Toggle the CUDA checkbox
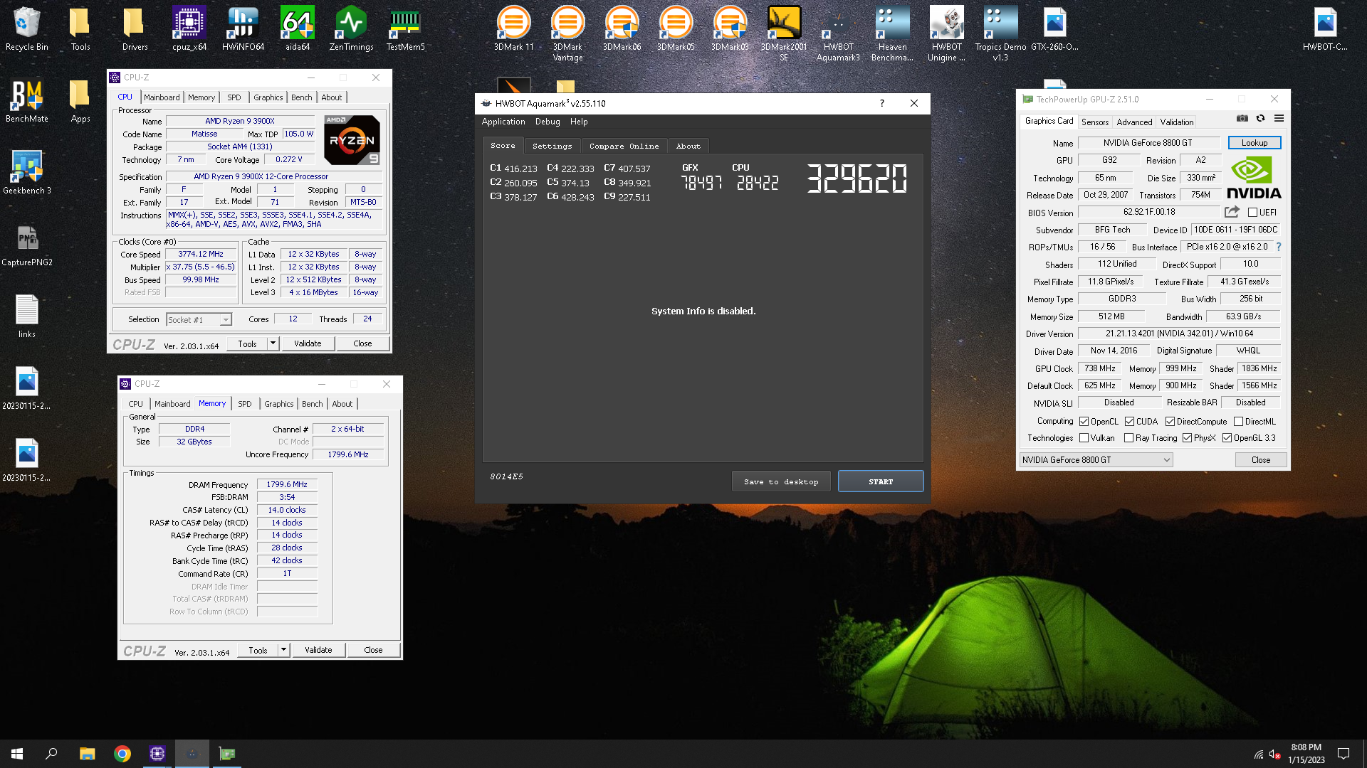Screen dimensions: 1367x768 1129,422
